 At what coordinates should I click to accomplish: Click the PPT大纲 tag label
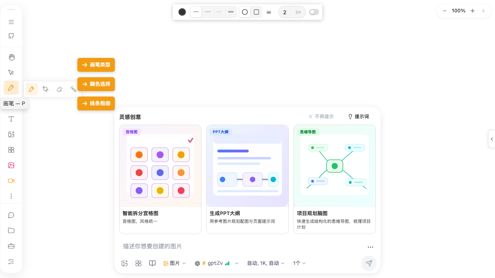coord(220,132)
